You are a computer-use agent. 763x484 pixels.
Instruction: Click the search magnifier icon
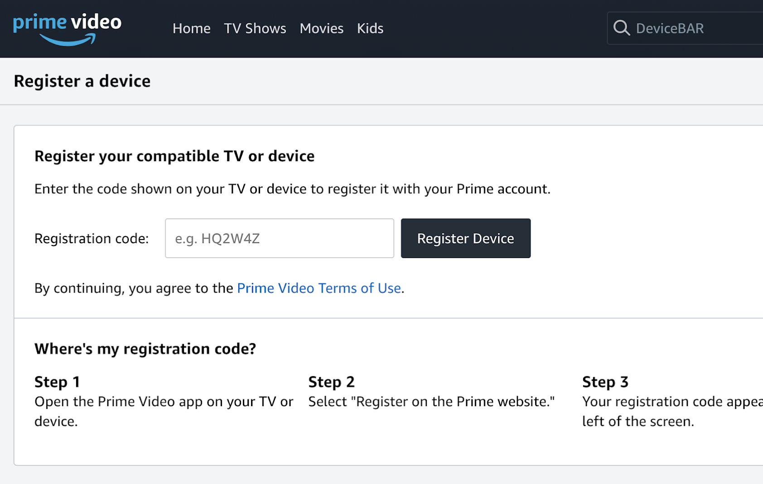621,28
